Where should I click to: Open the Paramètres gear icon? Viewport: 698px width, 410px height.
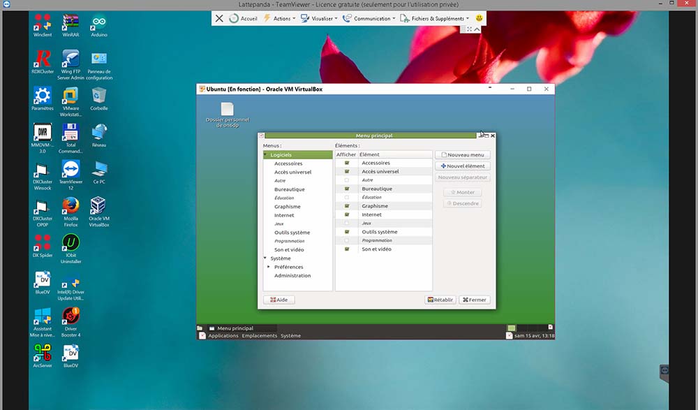(x=43, y=98)
